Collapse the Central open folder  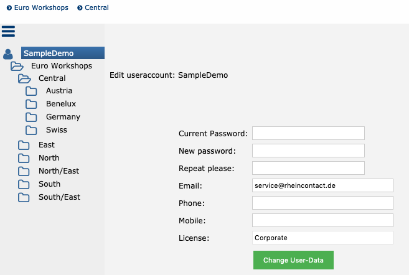(24, 78)
